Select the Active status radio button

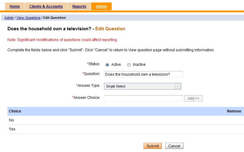[107, 65]
